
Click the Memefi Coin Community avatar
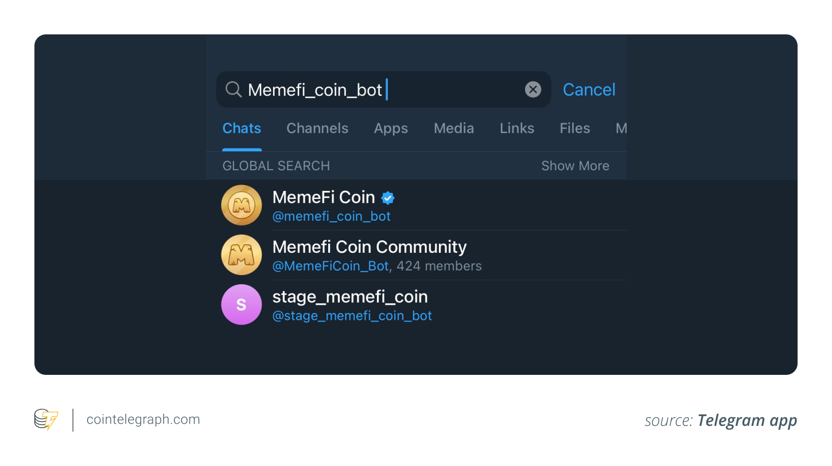(242, 255)
